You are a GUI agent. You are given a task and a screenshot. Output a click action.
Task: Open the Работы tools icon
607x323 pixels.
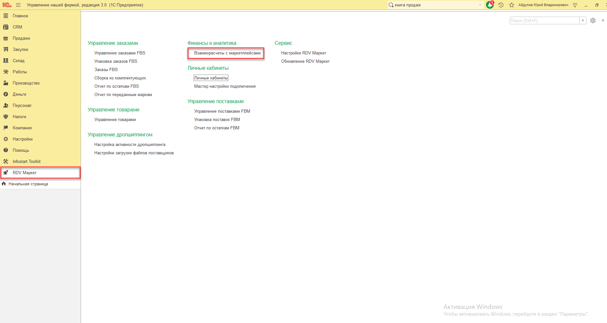click(6, 72)
